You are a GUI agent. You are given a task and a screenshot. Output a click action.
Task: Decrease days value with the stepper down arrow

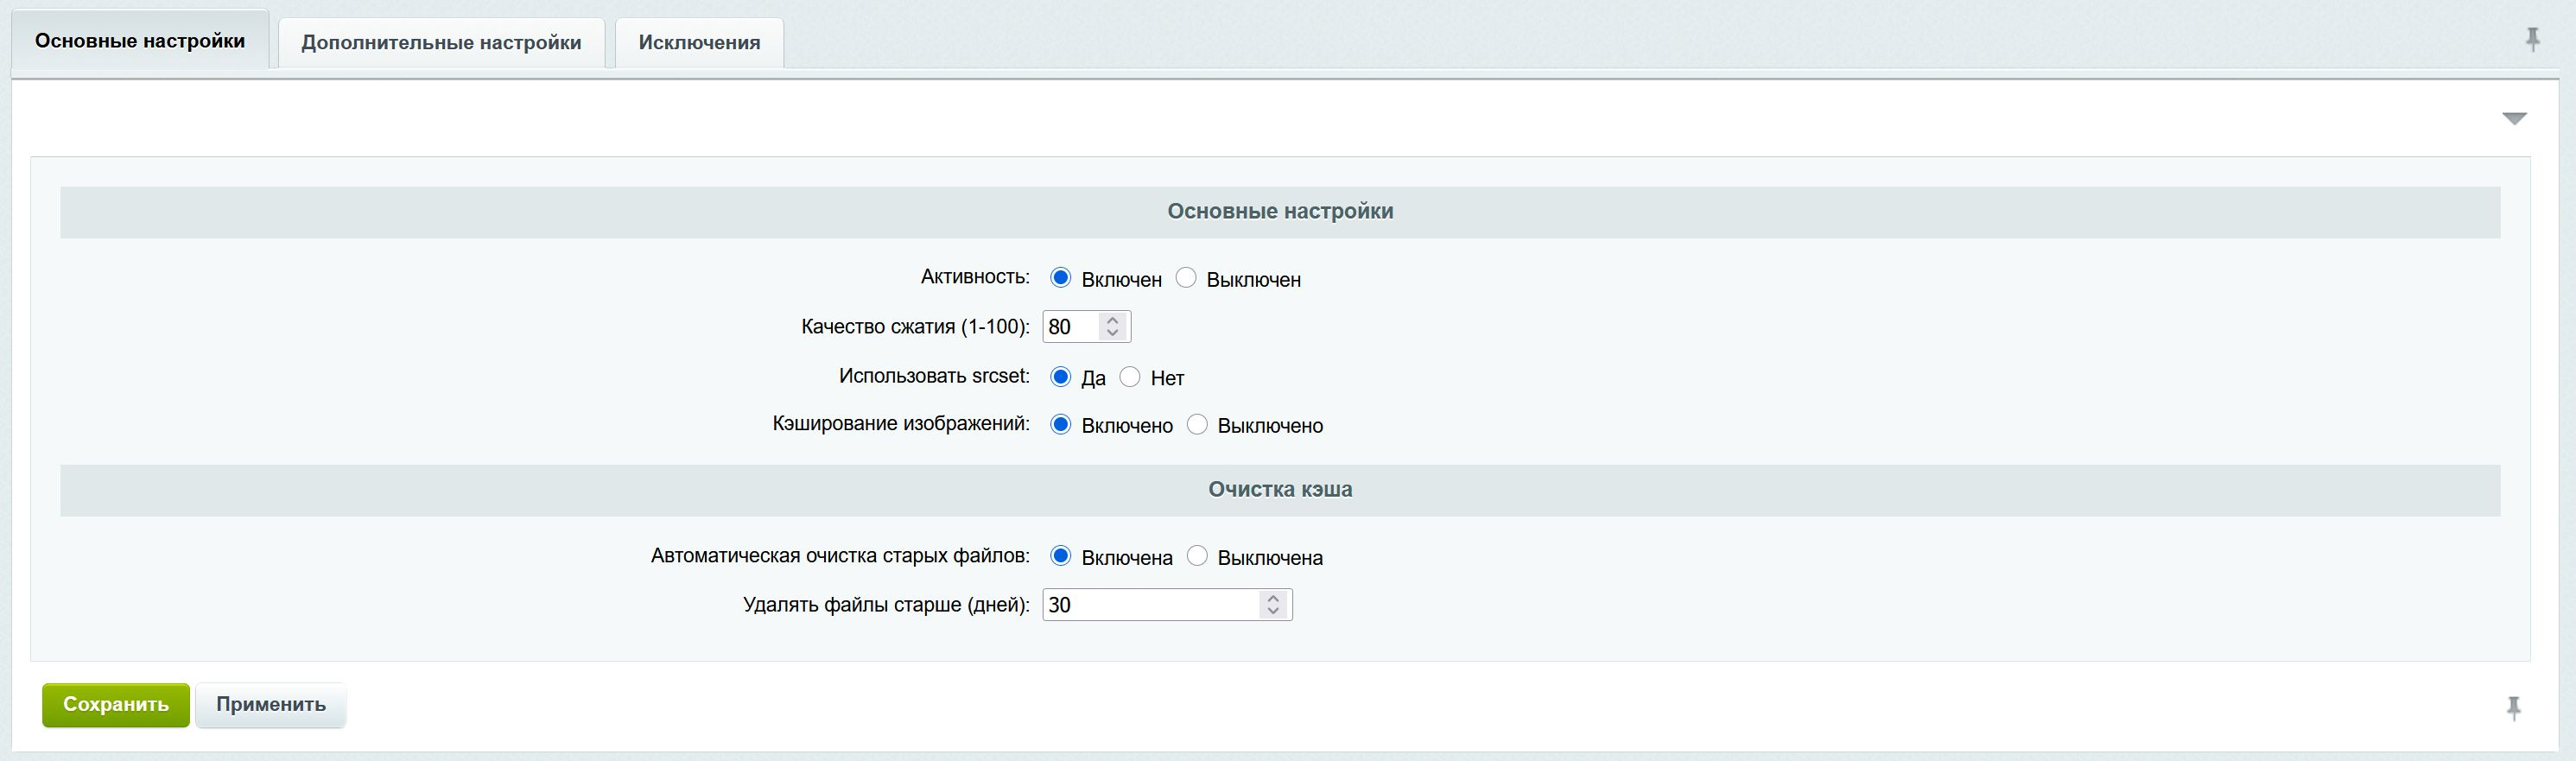click(1272, 611)
